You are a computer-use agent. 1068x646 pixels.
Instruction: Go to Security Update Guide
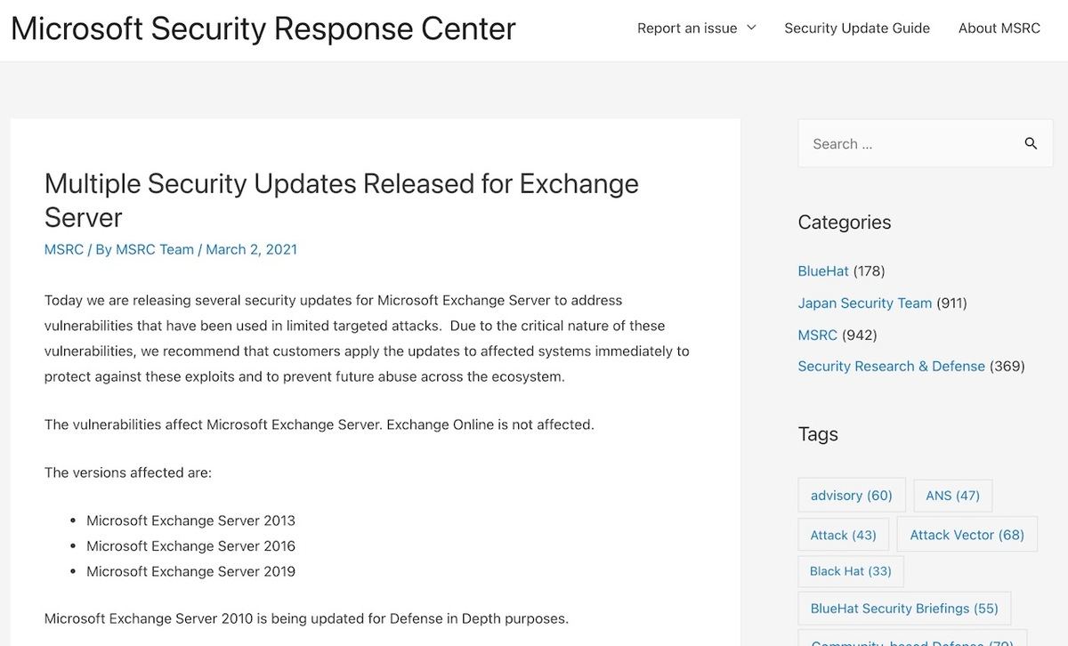[857, 28]
